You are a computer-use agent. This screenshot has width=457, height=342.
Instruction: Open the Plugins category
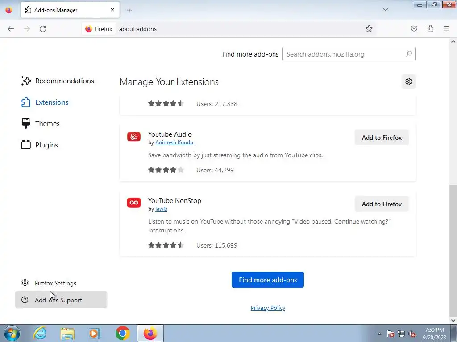click(x=40, y=145)
